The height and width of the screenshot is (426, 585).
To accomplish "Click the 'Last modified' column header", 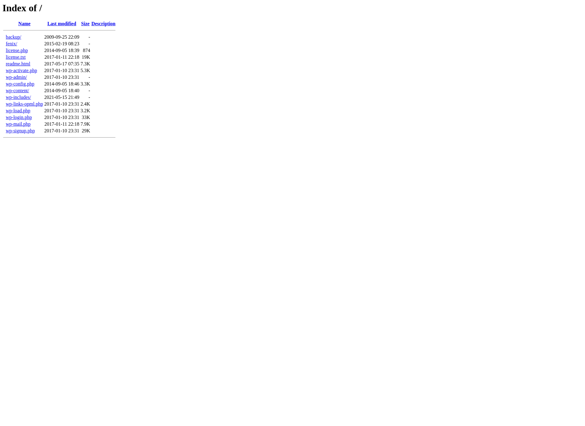I will [62, 24].
